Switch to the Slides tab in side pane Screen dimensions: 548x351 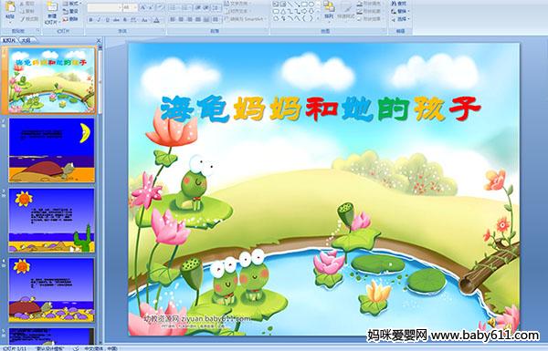9,40
